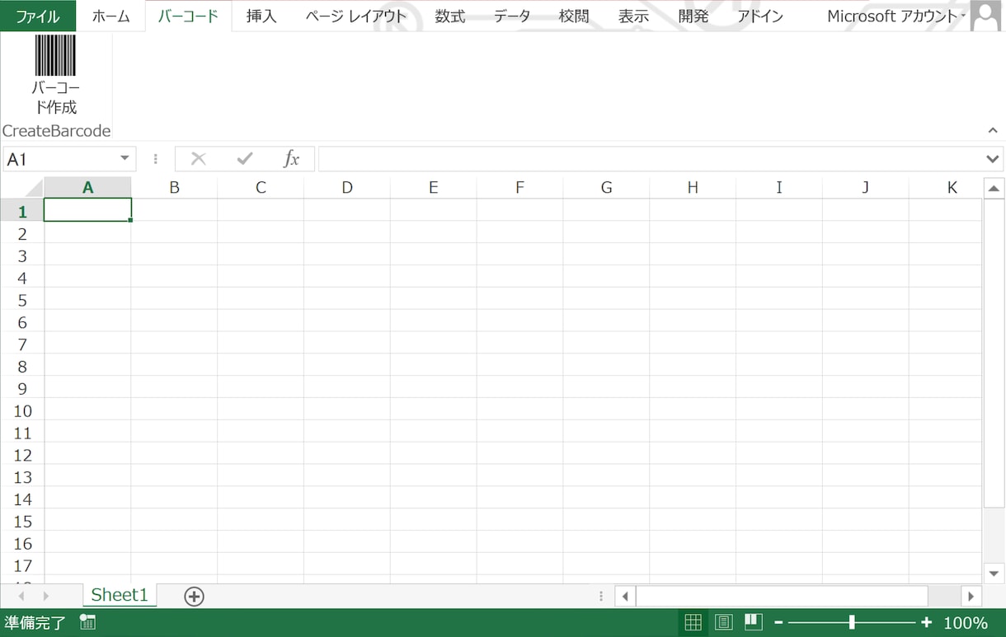Viewport: 1006px width, 637px height.
Task: Switch to Normal view icon
Action: pos(693,622)
